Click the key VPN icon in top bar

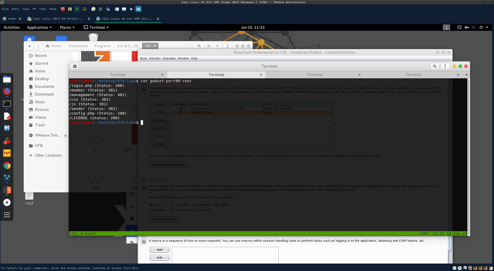pyautogui.click(x=467, y=27)
